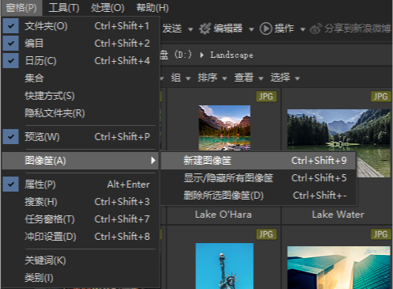Image resolution: width=393 pixels, height=289 pixels.
Task: Click the JPG badge on statue image
Action: (x=266, y=234)
